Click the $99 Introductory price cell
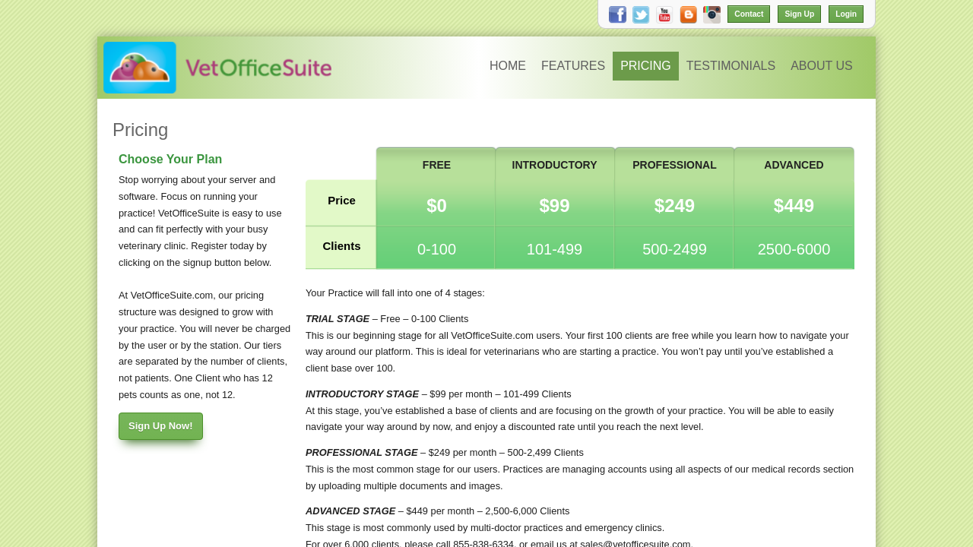 coord(554,206)
